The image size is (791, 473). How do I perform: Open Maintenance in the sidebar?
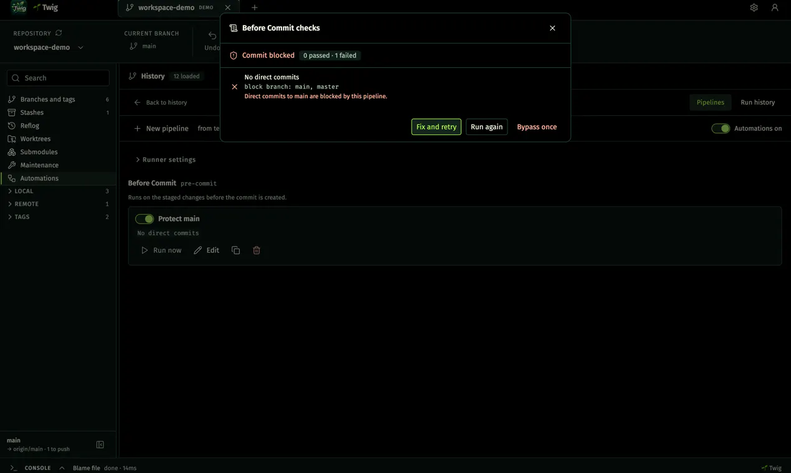(58, 165)
